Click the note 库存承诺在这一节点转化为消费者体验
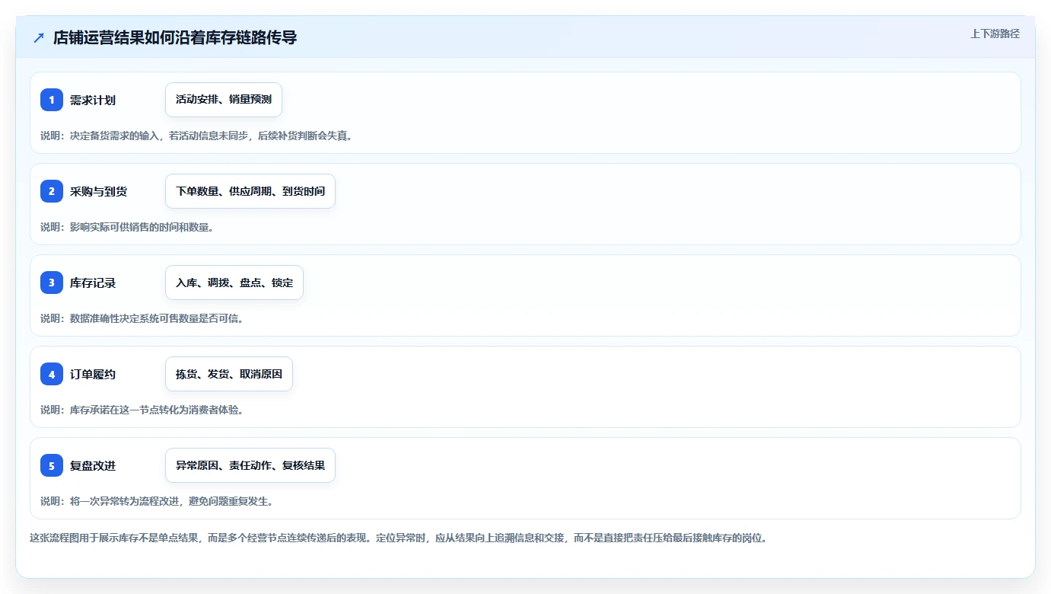1051x594 pixels. (143, 410)
